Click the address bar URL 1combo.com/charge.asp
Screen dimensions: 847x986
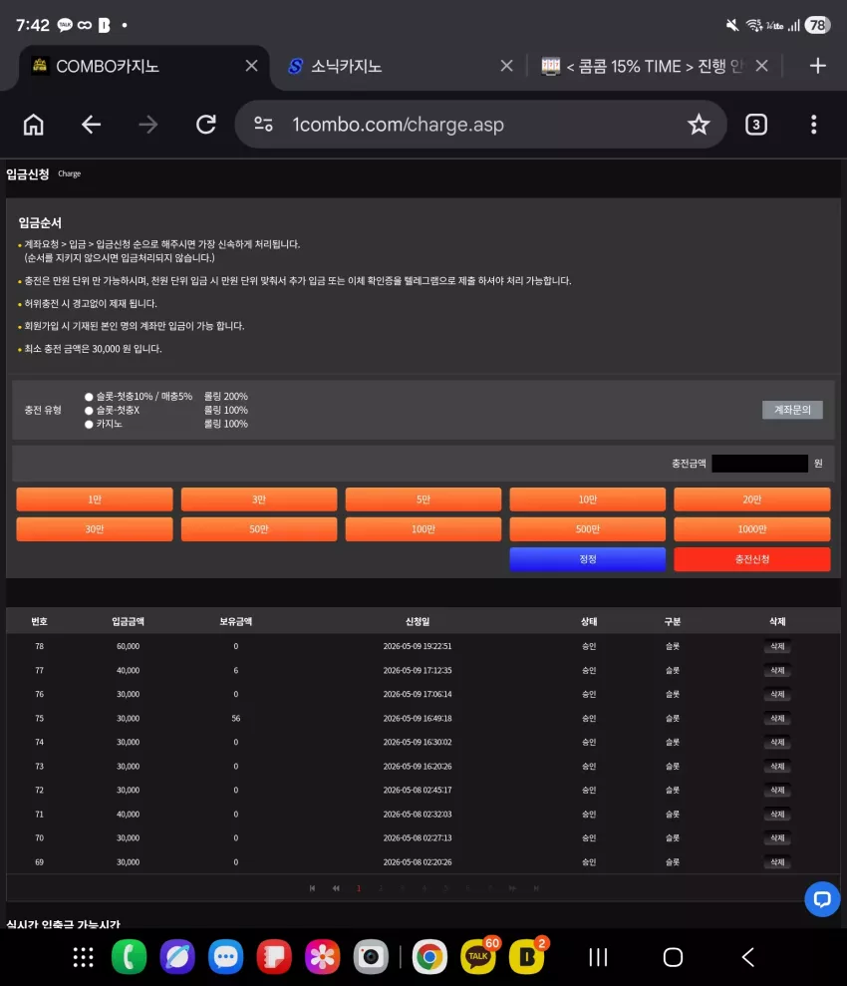pyautogui.click(x=398, y=125)
